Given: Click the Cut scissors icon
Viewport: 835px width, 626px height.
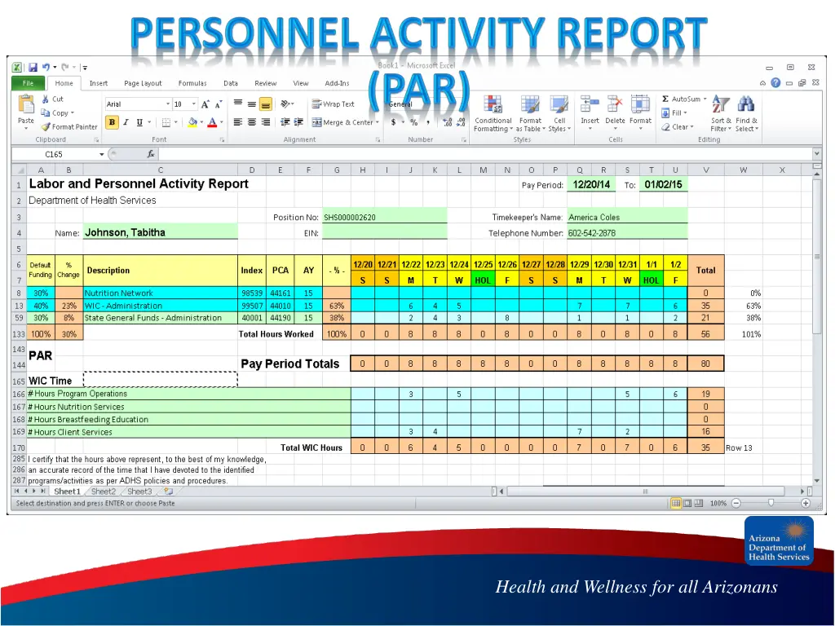Looking at the screenshot, I should [46, 99].
